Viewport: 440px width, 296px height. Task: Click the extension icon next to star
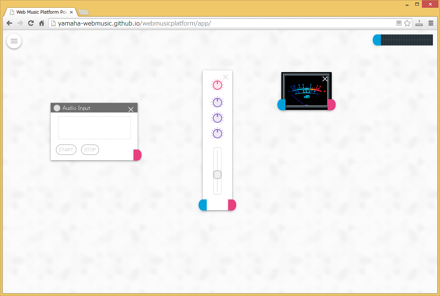(x=419, y=23)
